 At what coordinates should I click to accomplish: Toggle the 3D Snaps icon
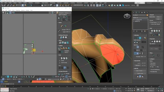tap(60, 5)
